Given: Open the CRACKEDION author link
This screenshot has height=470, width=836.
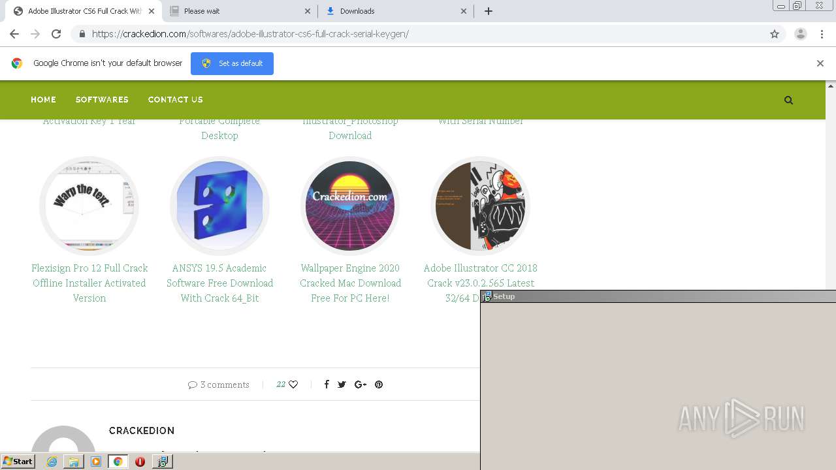Looking at the screenshot, I should (x=142, y=431).
